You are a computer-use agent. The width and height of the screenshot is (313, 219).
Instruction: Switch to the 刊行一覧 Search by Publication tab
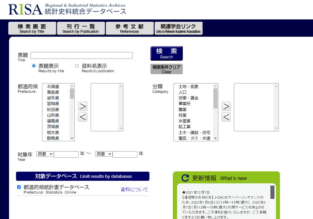pyautogui.click(x=81, y=28)
